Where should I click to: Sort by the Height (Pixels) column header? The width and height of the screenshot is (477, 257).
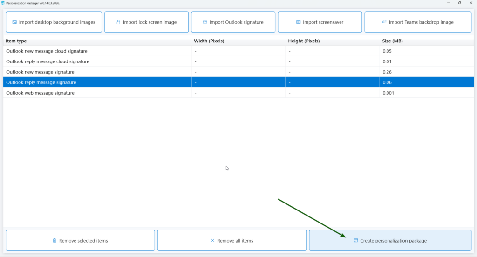[x=304, y=41]
